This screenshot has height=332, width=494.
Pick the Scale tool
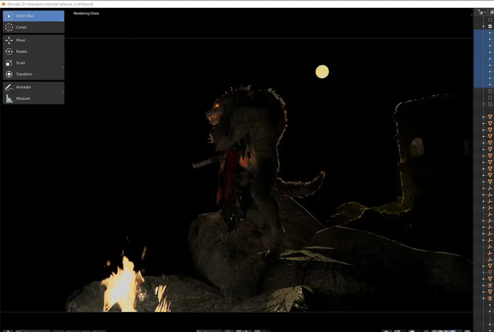point(33,63)
